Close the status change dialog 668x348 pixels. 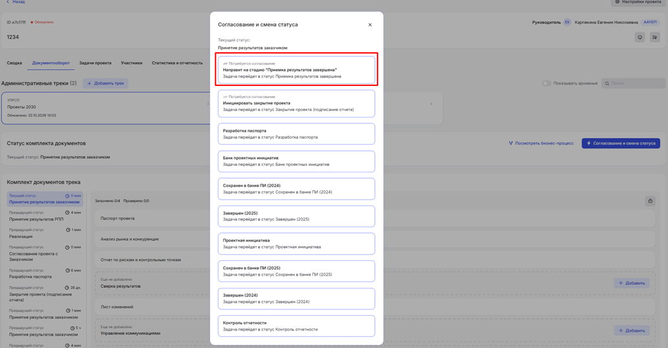370,25
